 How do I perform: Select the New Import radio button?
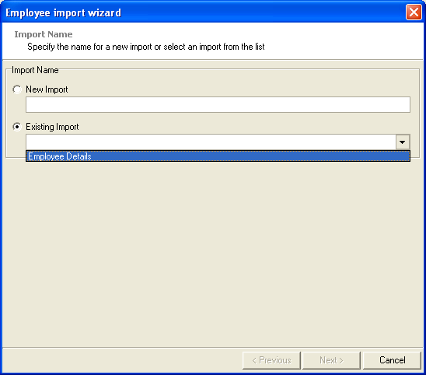(x=17, y=89)
